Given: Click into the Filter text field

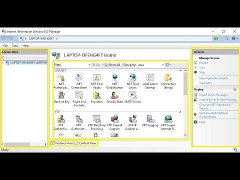Looking at the screenshot, I should tap(74, 65).
